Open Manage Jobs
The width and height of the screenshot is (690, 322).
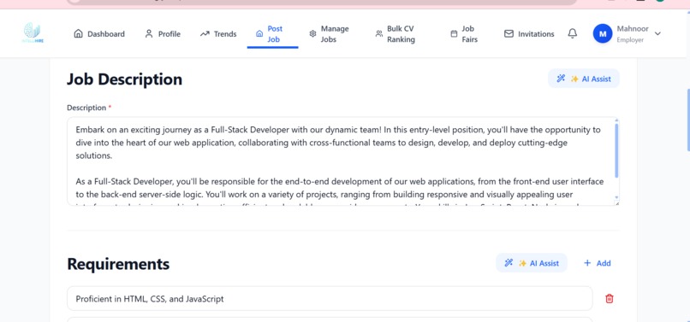point(330,34)
